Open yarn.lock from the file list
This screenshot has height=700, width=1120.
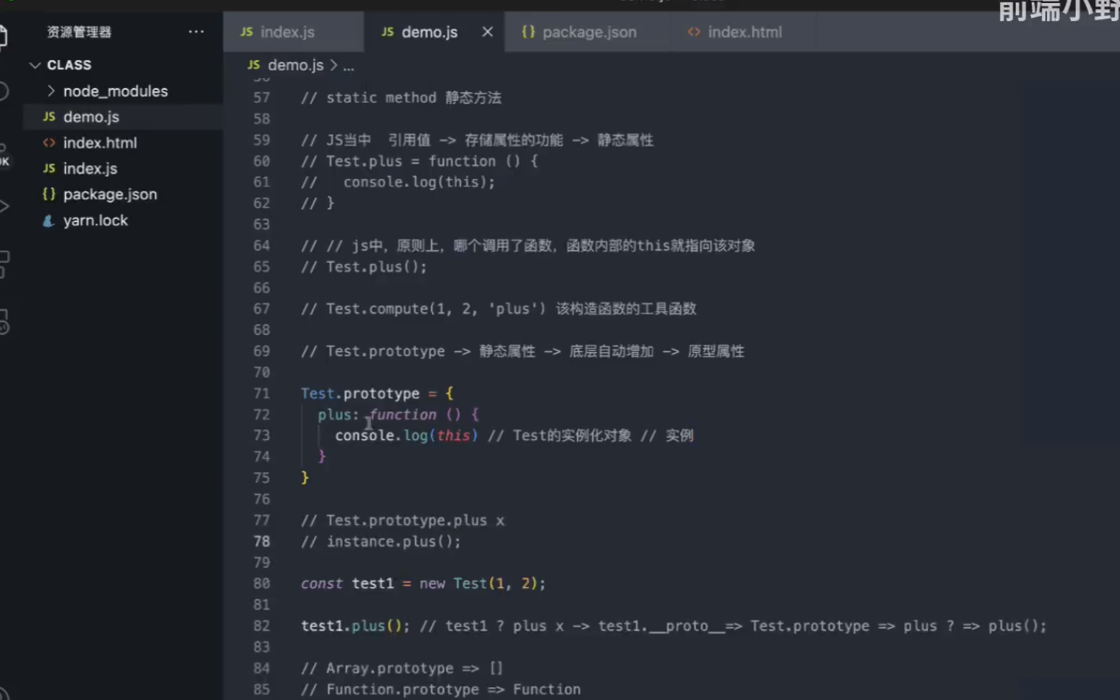coord(96,220)
